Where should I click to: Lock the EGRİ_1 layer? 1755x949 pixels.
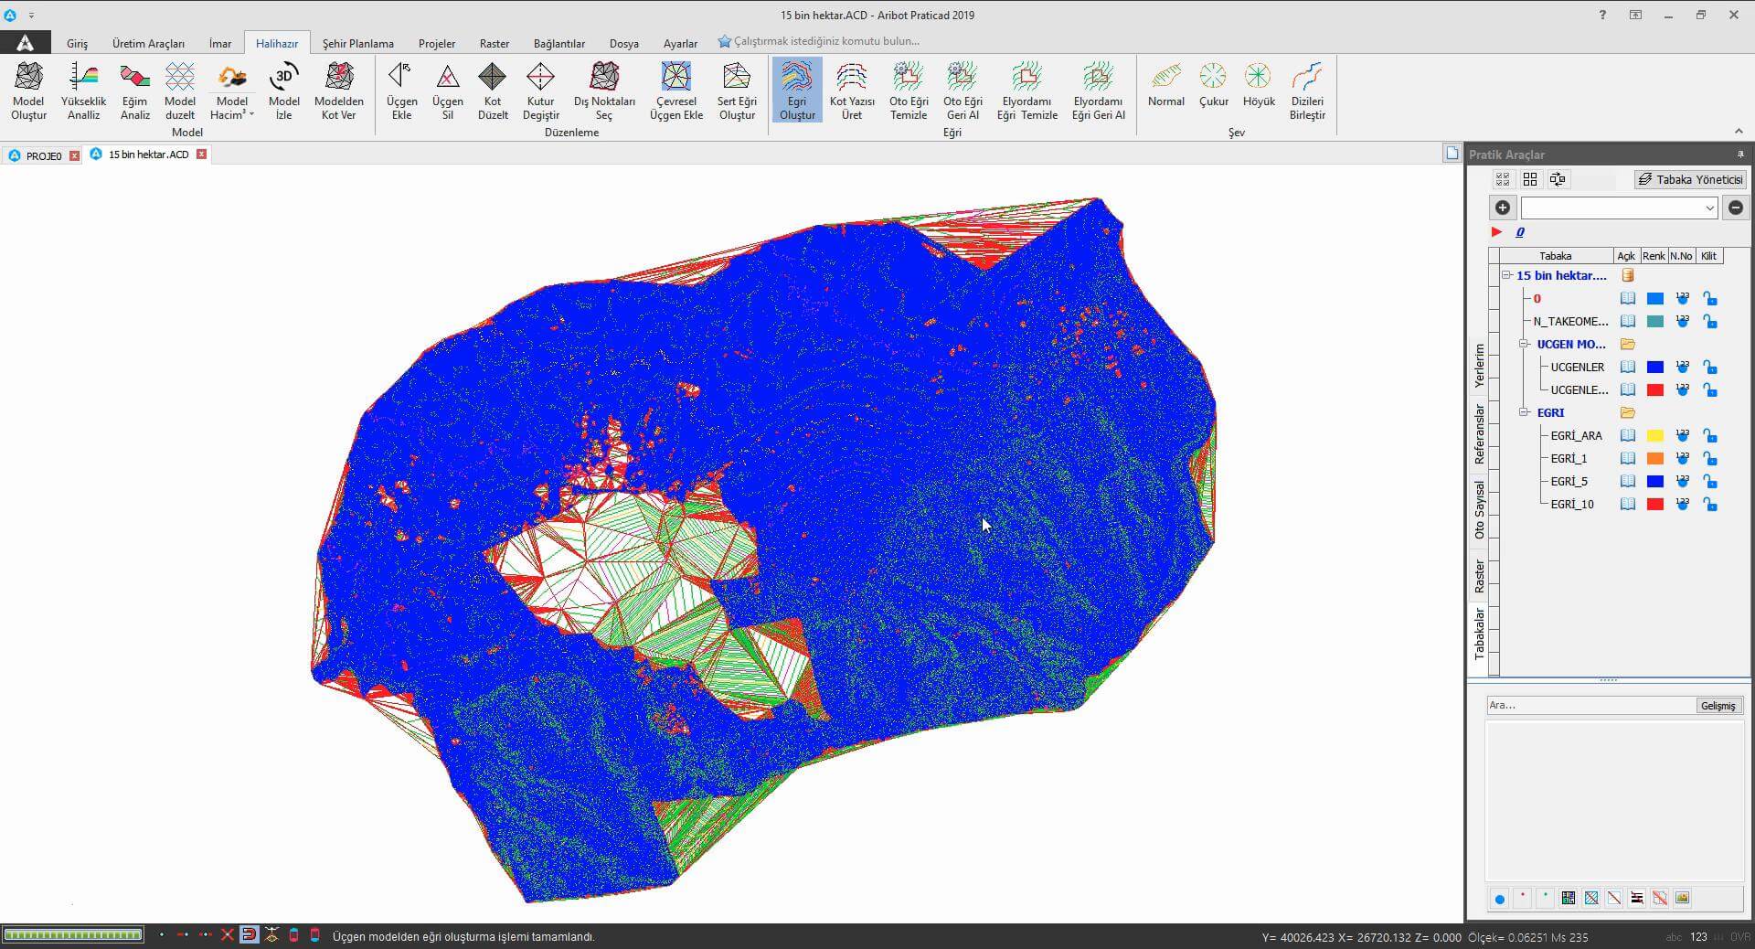1709,458
